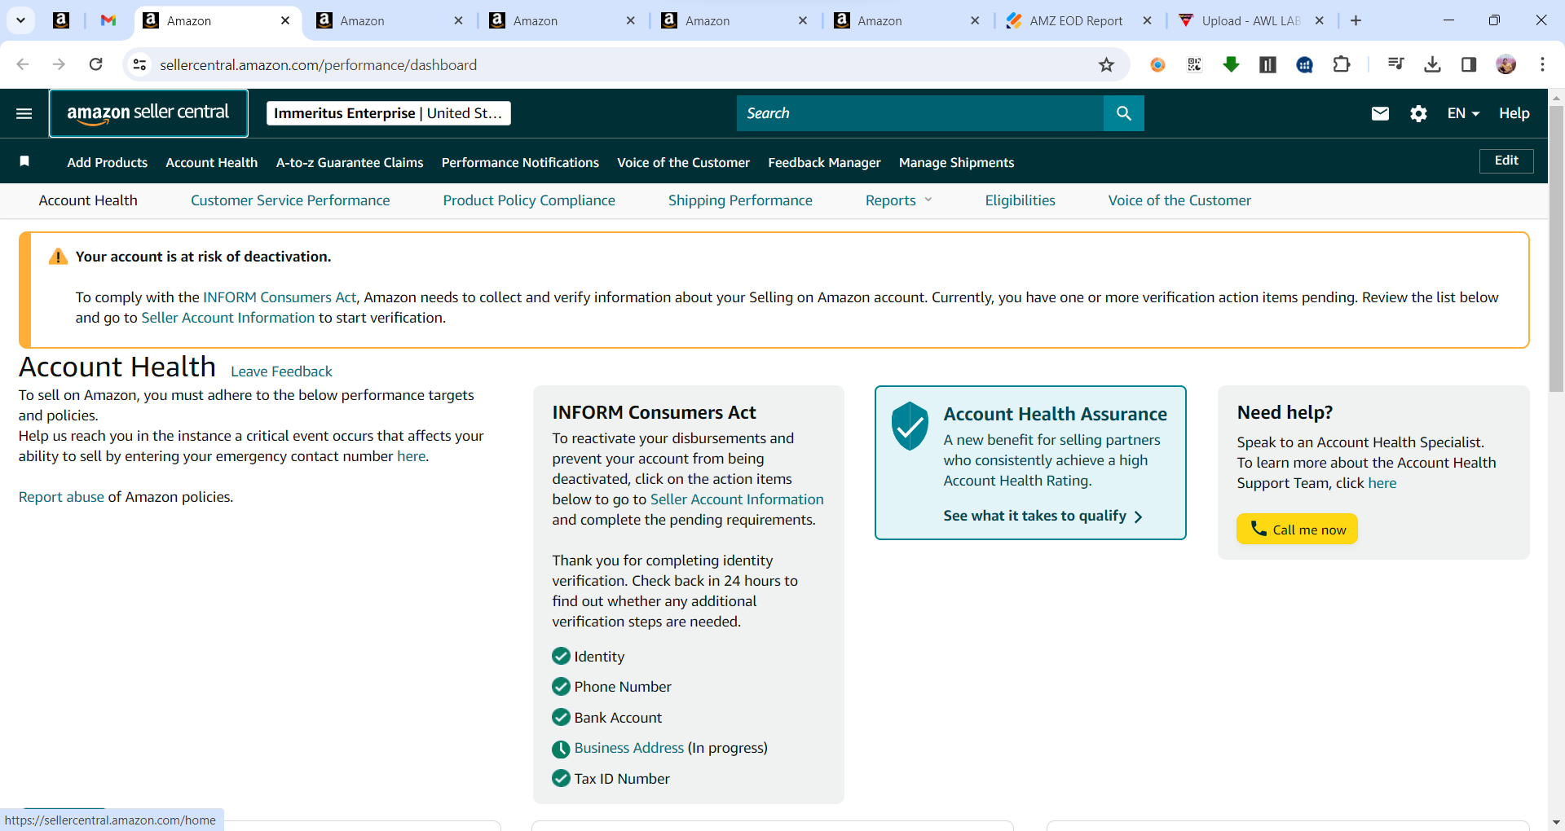Click the green download-arrow extension icon
This screenshot has height=831, width=1565.
pyautogui.click(x=1231, y=64)
